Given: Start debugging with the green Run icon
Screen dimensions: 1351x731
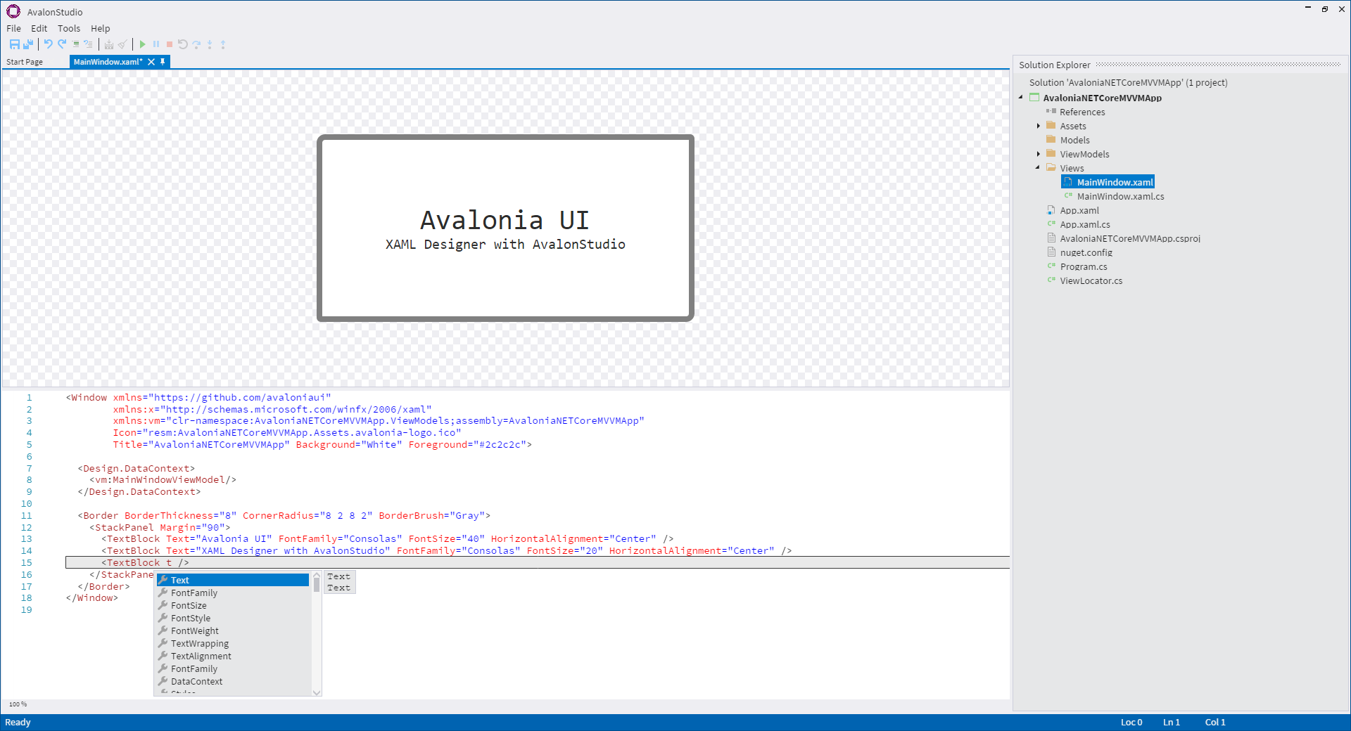Looking at the screenshot, I should tap(142, 44).
